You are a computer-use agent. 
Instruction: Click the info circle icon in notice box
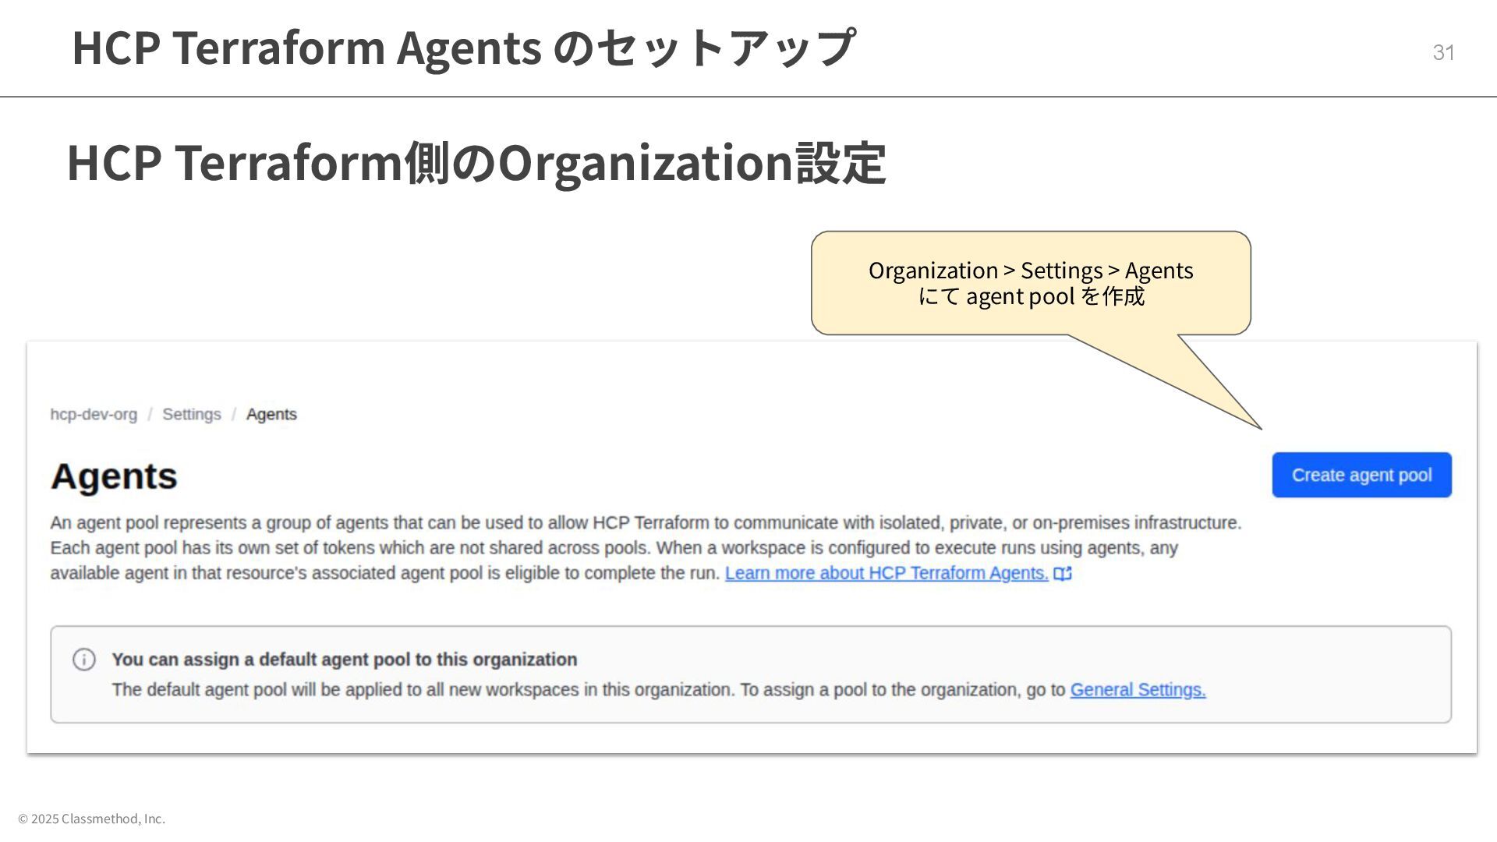tap(84, 660)
